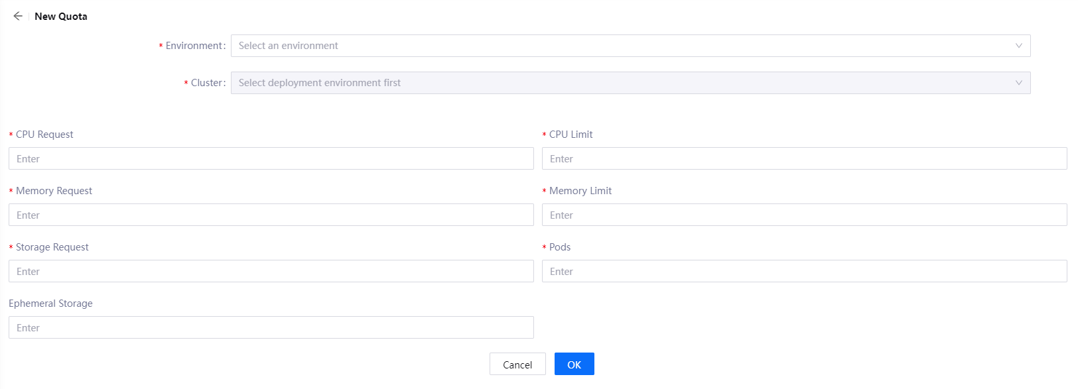Select the Memory Request text box
The height and width of the screenshot is (389, 1078).
click(271, 215)
